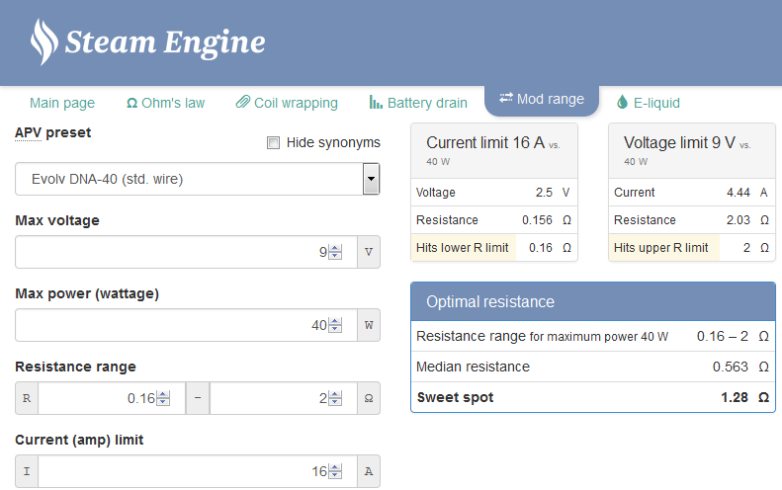The height and width of the screenshot is (490, 782).
Task: Click the lower resistance range input field
Action: 99,398
